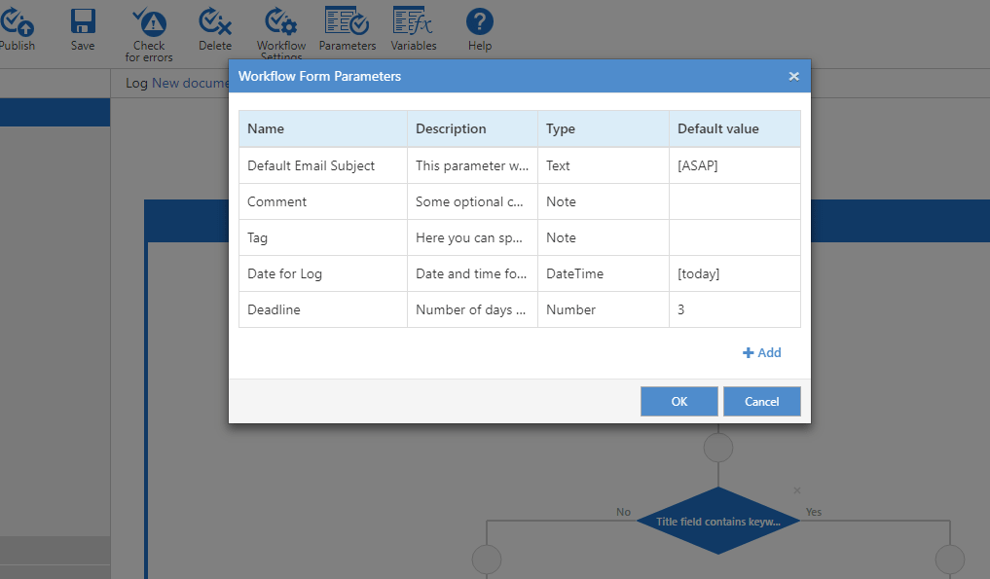Image resolution: width=990 pixels, height=579 pixels.
Task: Click the Publish toolbar icon
Action: tap(18, 22)
